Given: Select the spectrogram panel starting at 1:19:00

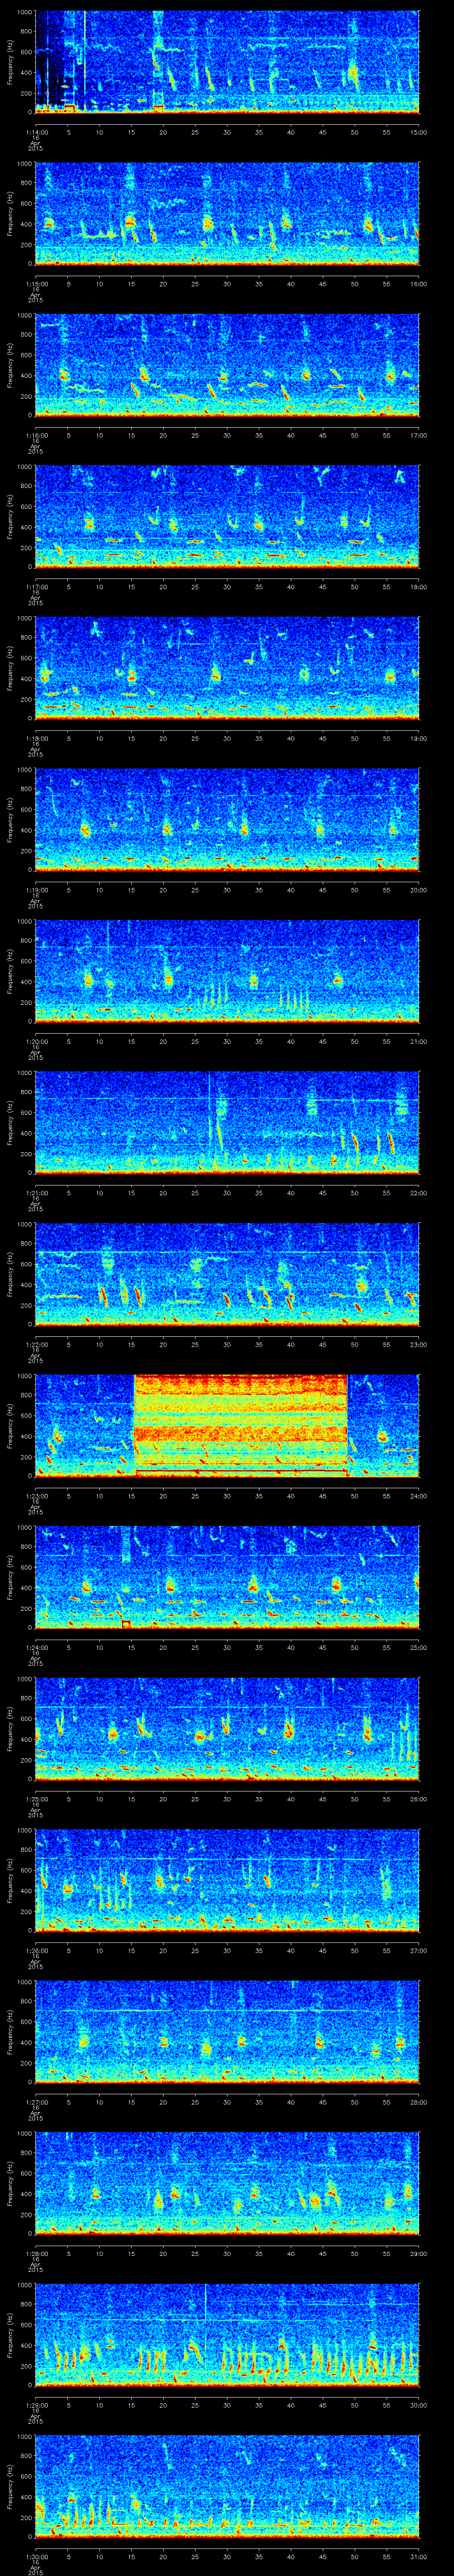Looking at the screenshot, I should click(x=227, y=819).
